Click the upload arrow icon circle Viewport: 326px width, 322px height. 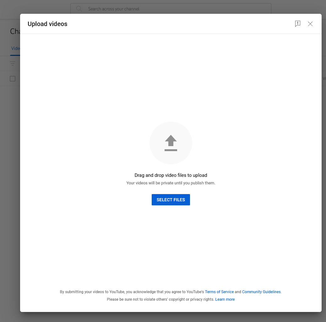point(171,143)
